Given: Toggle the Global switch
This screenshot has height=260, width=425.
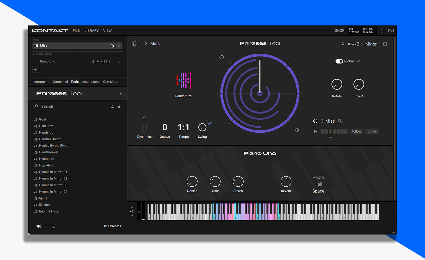Looking at the screenshot, I should [339, 61].
